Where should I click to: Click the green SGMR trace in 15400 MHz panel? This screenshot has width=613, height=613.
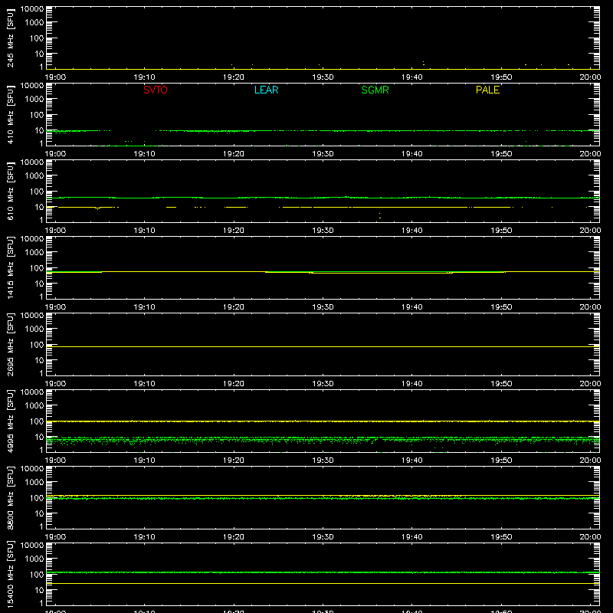[323, 572]
